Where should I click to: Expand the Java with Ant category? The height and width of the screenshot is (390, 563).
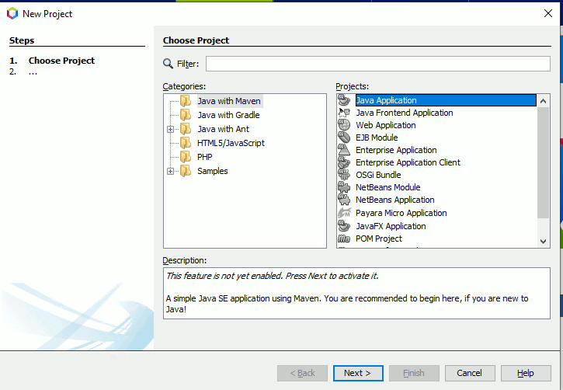(171, 129)
